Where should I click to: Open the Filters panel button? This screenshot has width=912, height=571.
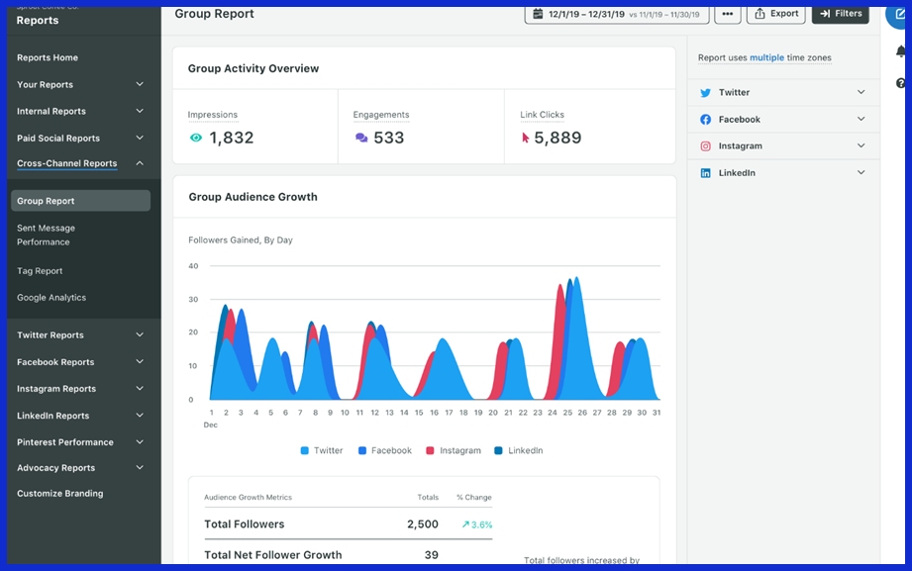tap(841, 14)
